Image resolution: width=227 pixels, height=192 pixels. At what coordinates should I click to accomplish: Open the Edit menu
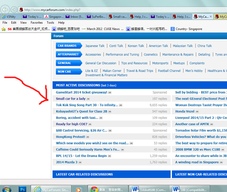(x=14, y=23)
